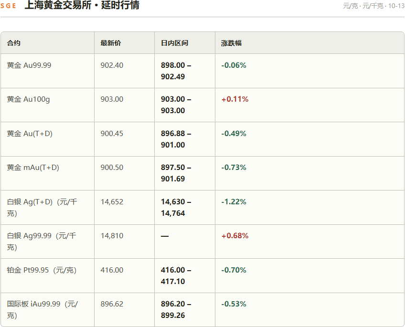Click the 白银 Ag99.99 contract name
Viewport: 405px width, 327px height.
(42, 242)
